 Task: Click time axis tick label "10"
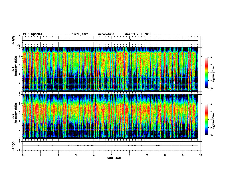point(201,155)
